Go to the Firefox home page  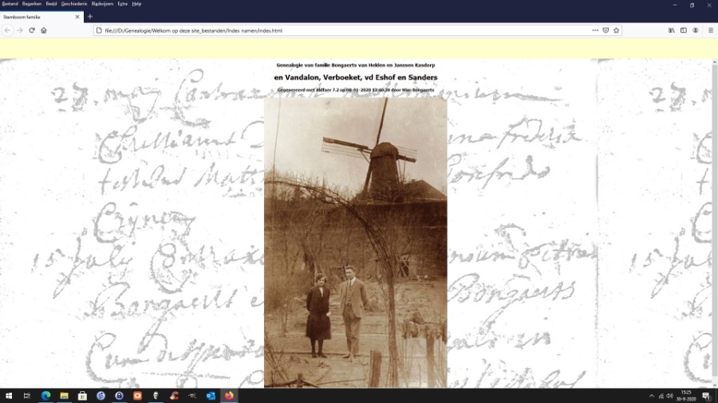coord(44,30)
